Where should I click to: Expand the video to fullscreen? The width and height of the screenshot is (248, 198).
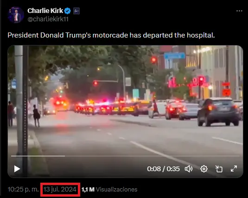pos(234,169)
